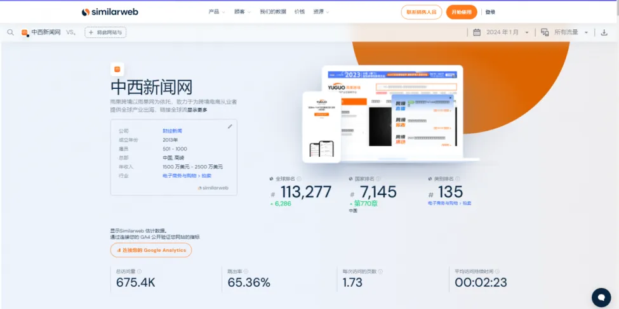
Task: Open the 2024年1月 date dropdown
Action: click(x=507, y=32)
